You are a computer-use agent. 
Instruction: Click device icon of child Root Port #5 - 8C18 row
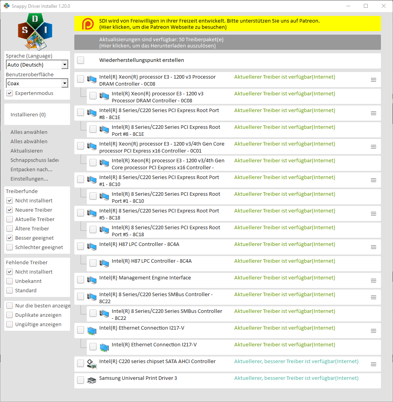click(104, 230)
